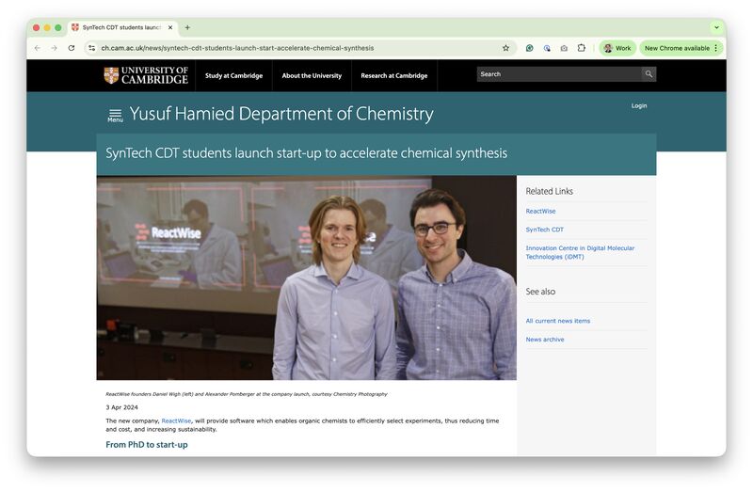Click the browser forward arrow

coord(55,48)
